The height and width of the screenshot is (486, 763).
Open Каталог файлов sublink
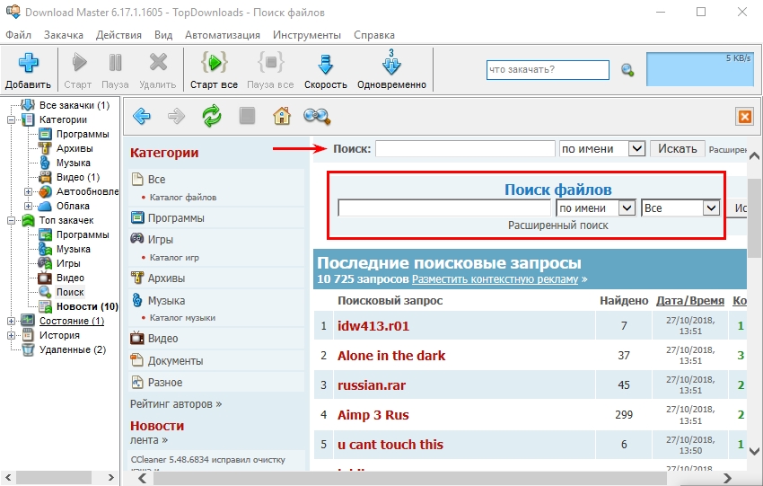click(183, 198)
